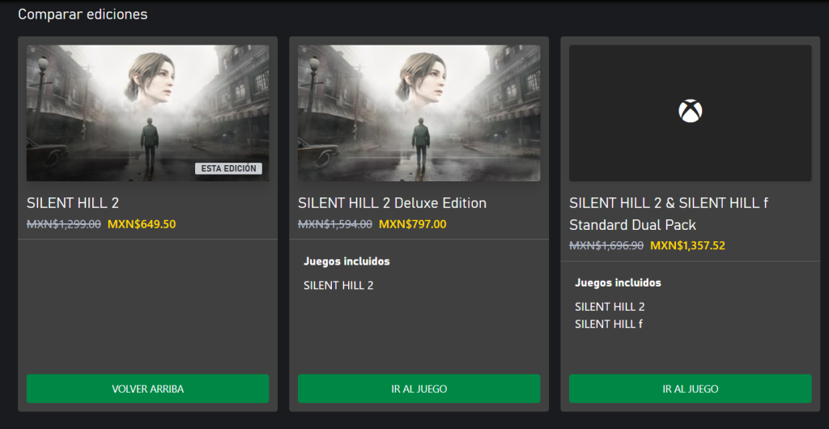This screenshot has width=829, height=429.
Task: Click SILENT HILL f in included games
Action: pos(609,324)
